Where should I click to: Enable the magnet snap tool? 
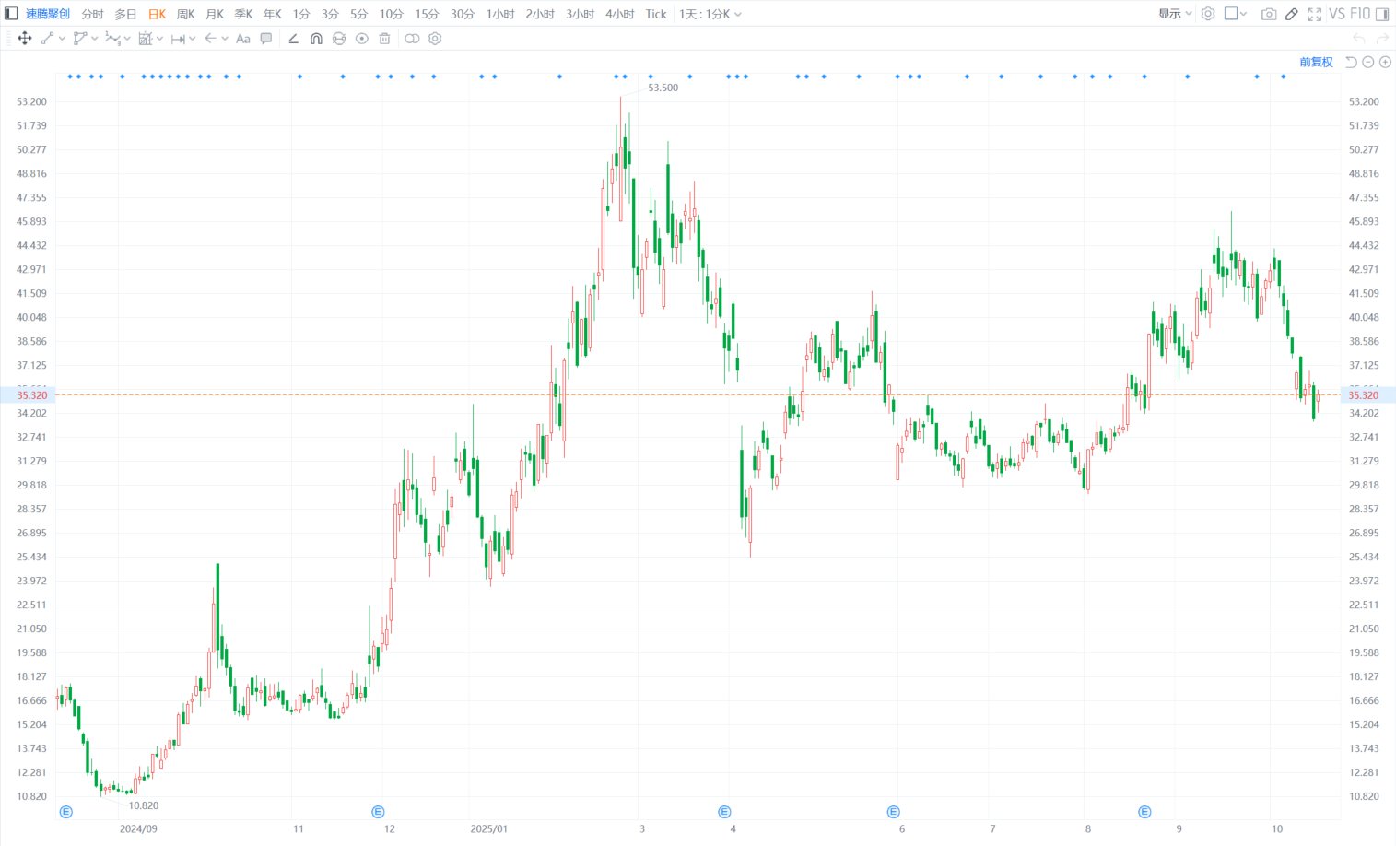pos(316,39)
